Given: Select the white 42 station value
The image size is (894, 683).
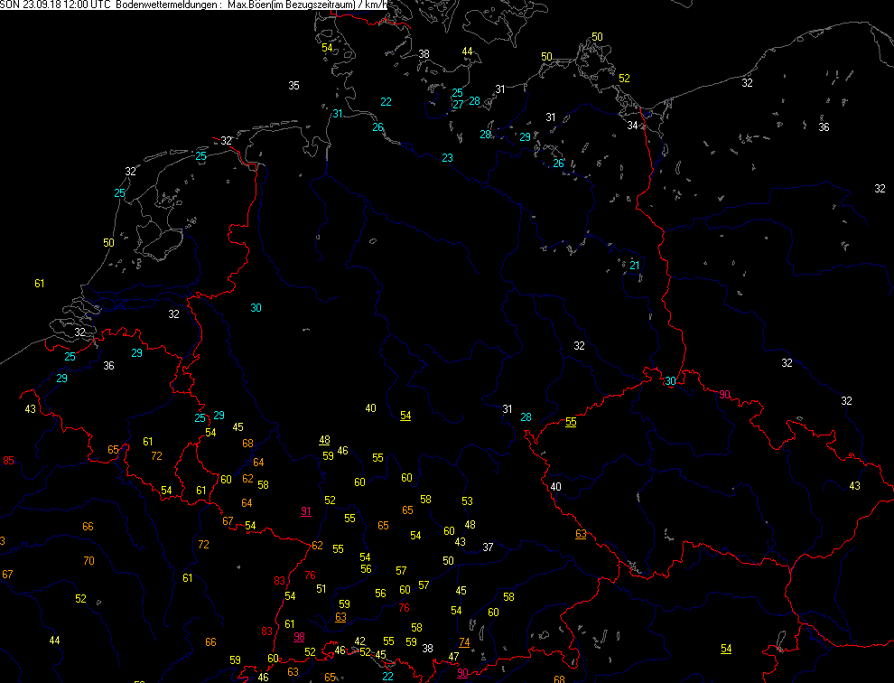Looking at the screenshot, I should pyautogui.click(x=359, y=641).
